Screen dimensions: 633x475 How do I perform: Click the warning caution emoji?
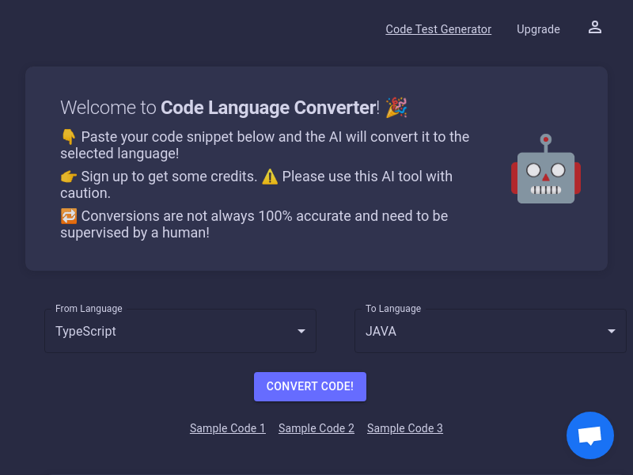[x=270, y=176]
